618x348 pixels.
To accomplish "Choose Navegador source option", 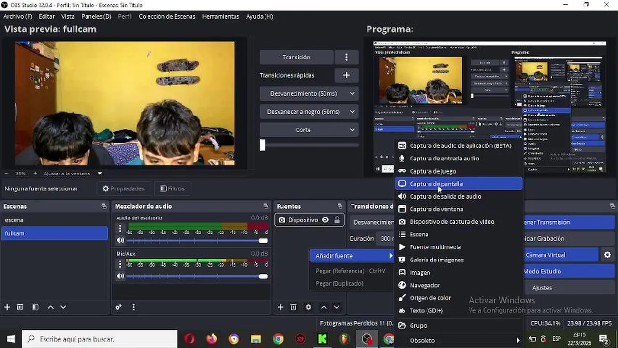I will click(459, 285).
